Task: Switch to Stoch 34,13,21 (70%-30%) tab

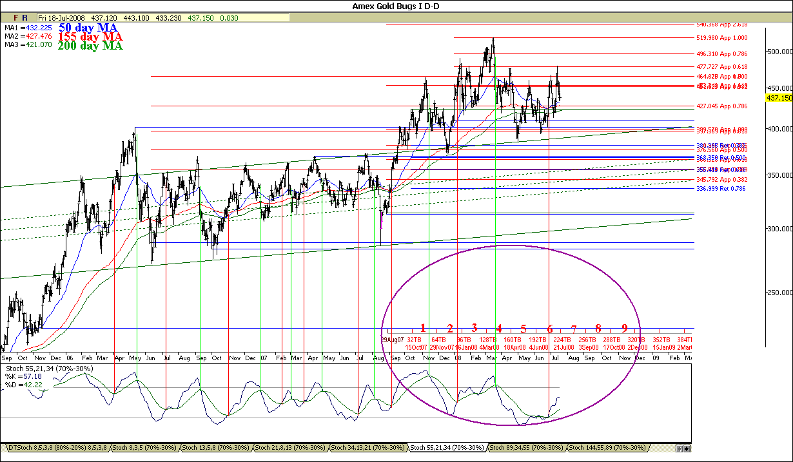Action: point(369,447)
